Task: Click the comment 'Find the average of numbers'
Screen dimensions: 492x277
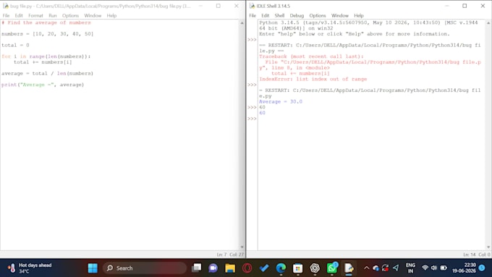Action: [46, 22]
